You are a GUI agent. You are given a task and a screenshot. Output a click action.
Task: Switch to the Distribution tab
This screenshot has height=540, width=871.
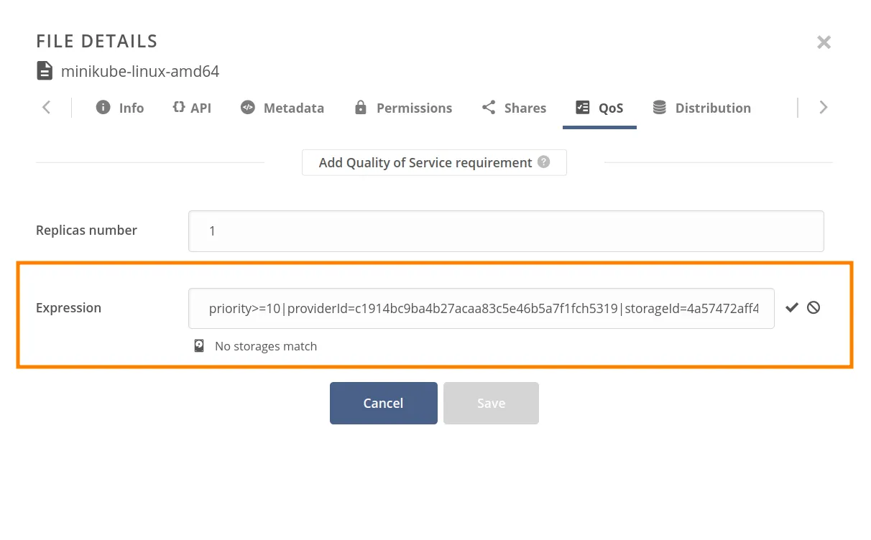(x=701, y=107)
